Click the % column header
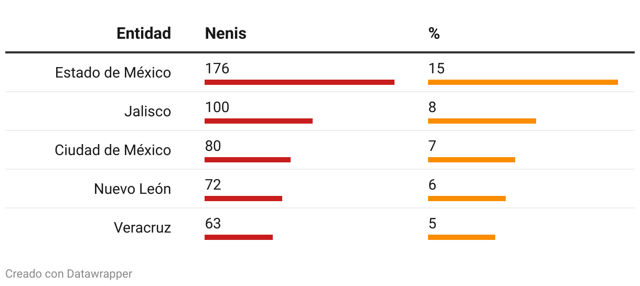Screen dimensions: 640x286 pos(434,34)
